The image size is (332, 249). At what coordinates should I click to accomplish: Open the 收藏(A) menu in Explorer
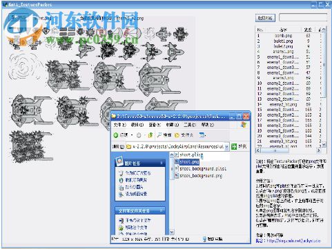pos(173,125)
